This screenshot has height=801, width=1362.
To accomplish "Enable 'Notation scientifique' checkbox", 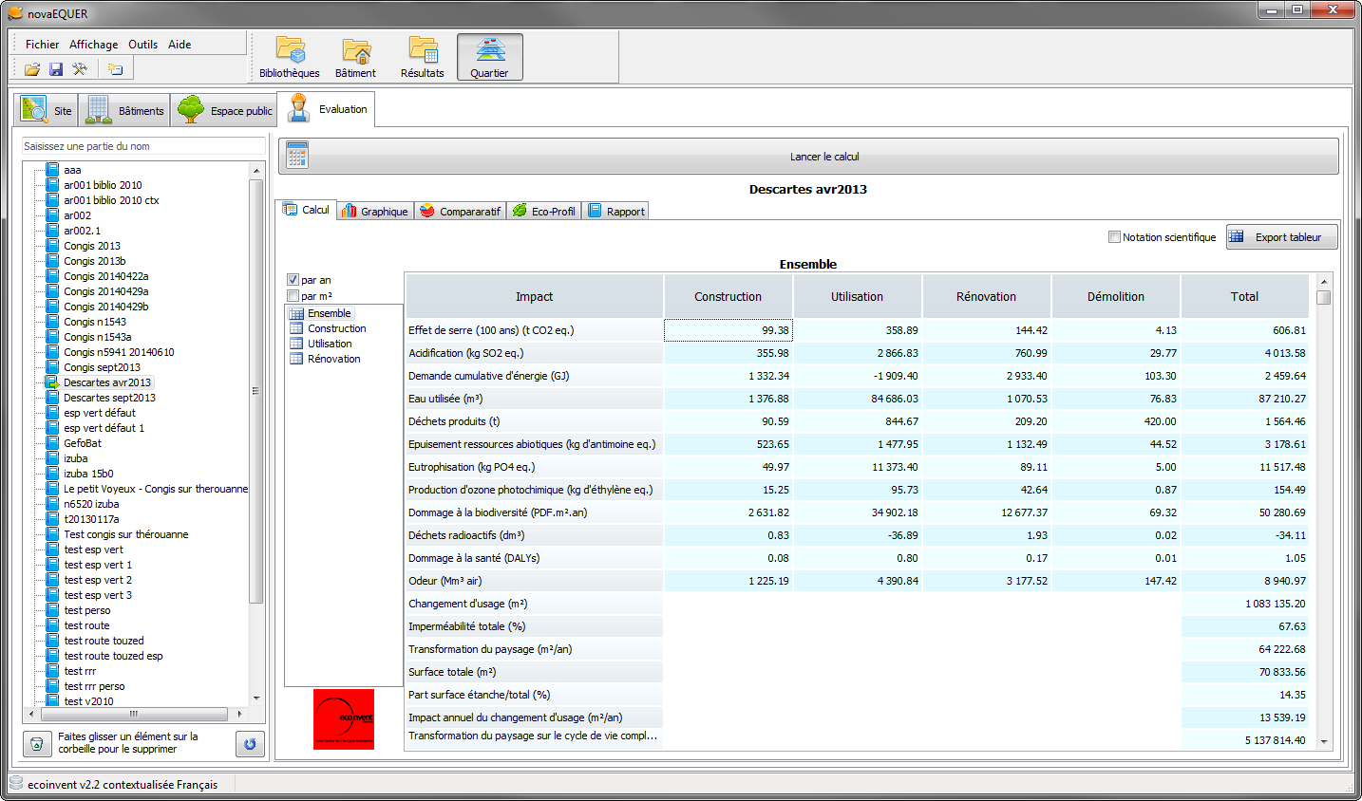I will (x=1114, y=237).
